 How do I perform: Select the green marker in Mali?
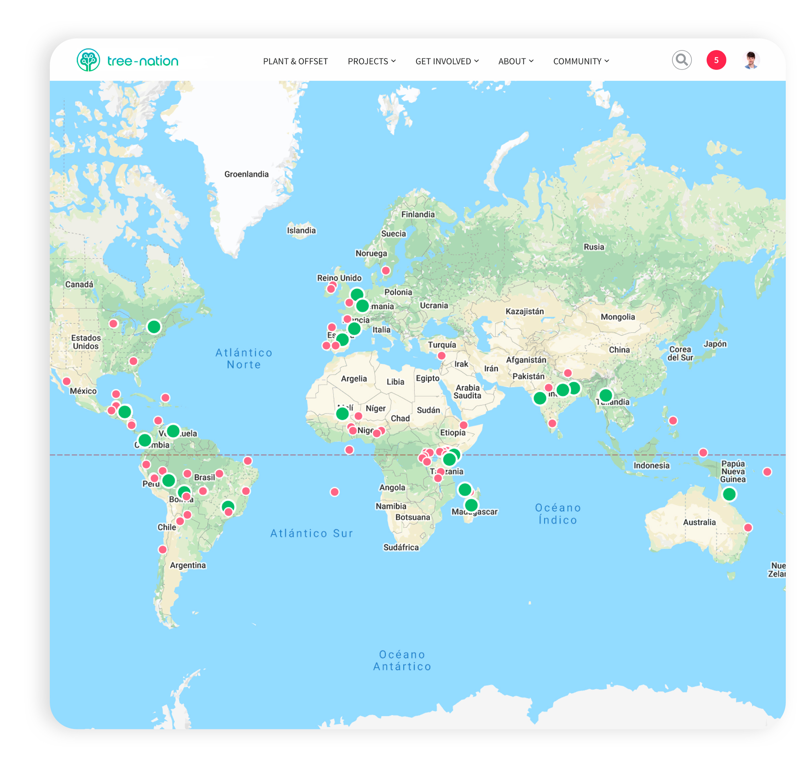pos(342,414)
